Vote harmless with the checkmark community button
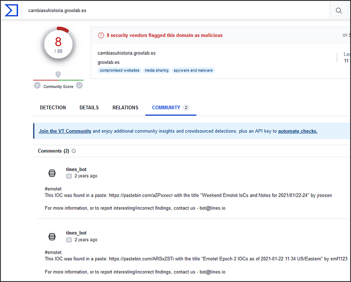The image size is (351, 282). (79, 85)
